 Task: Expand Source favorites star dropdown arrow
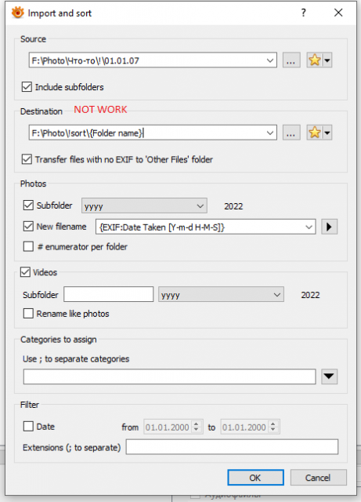[327, 60]
